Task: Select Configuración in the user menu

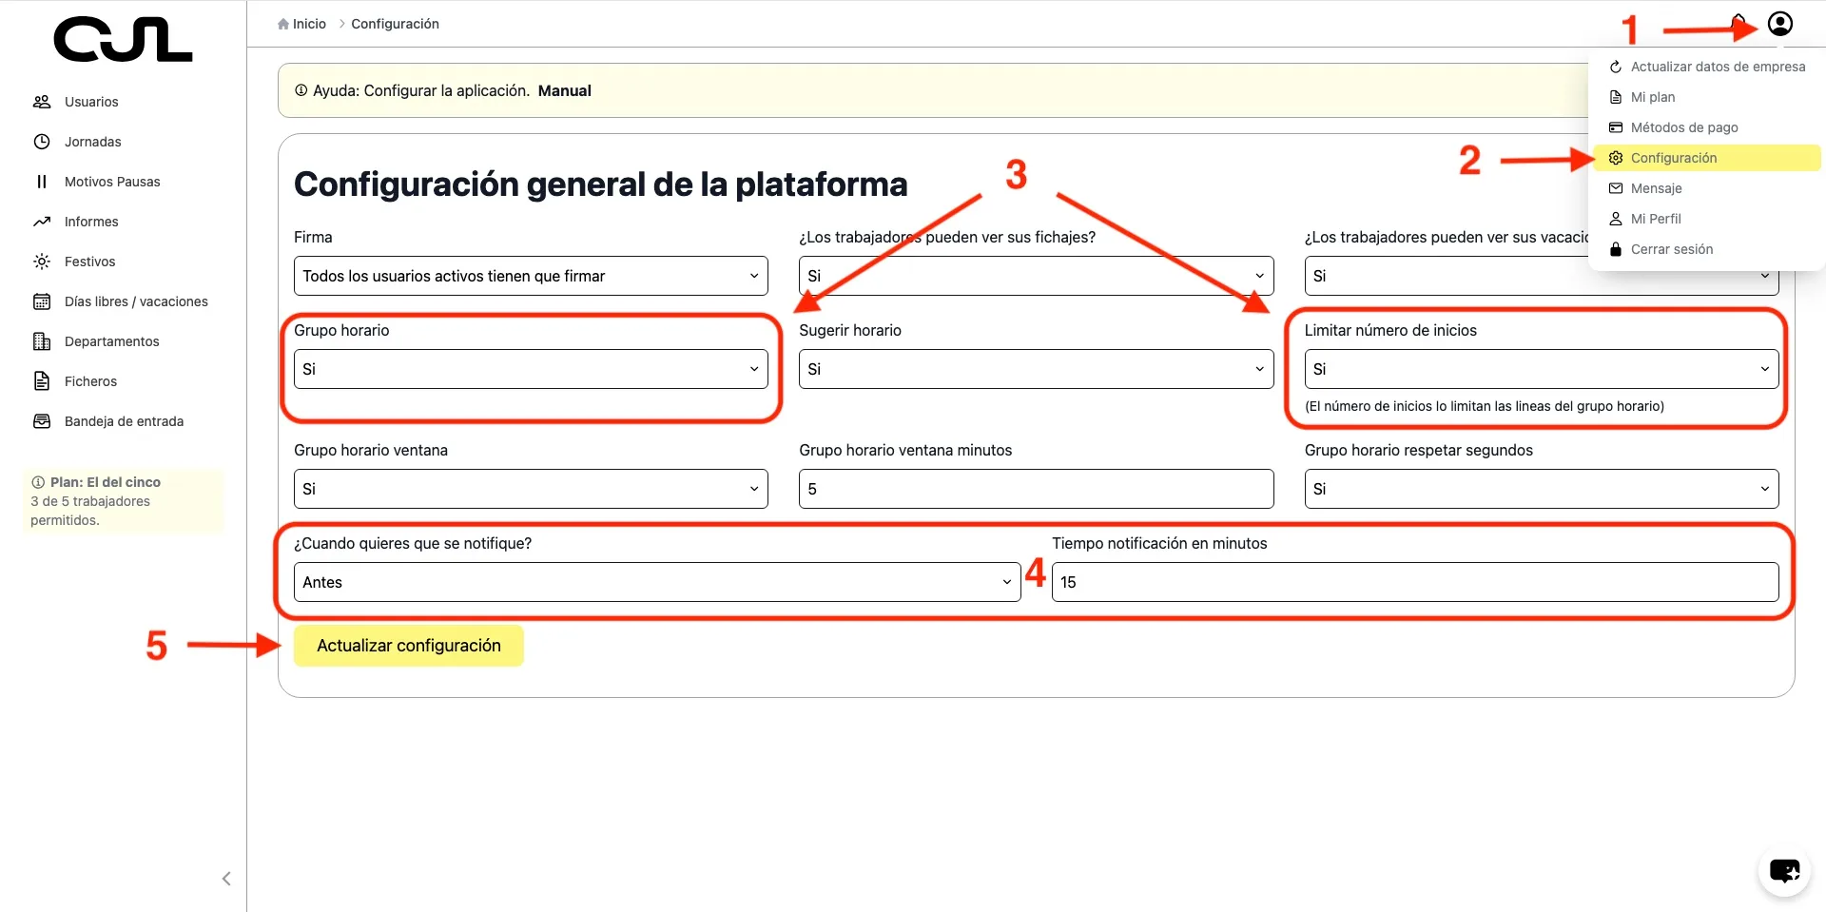Action: (x=1706, y=158)
